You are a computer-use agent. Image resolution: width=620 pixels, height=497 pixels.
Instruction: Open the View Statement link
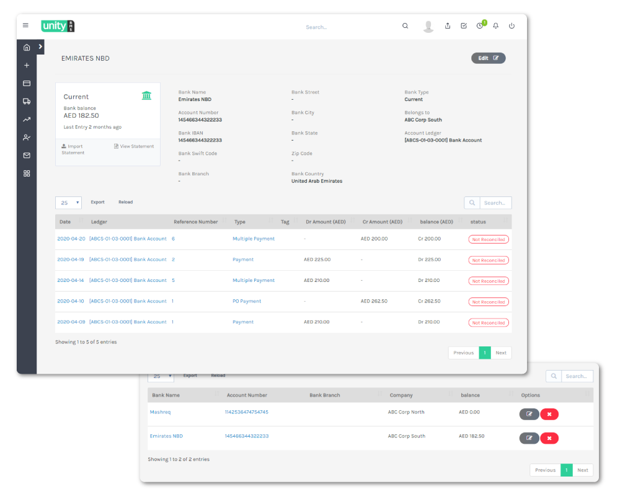[134, 146]
